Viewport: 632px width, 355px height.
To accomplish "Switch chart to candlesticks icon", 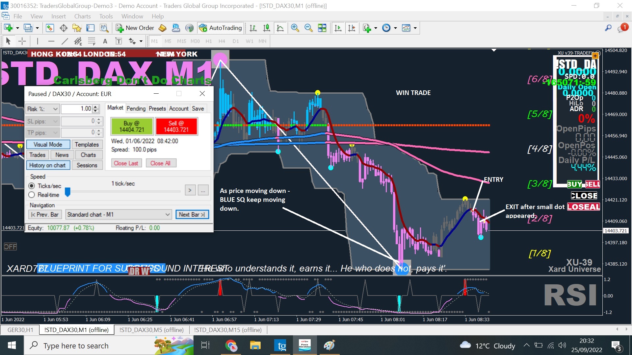I will point(267,28).
